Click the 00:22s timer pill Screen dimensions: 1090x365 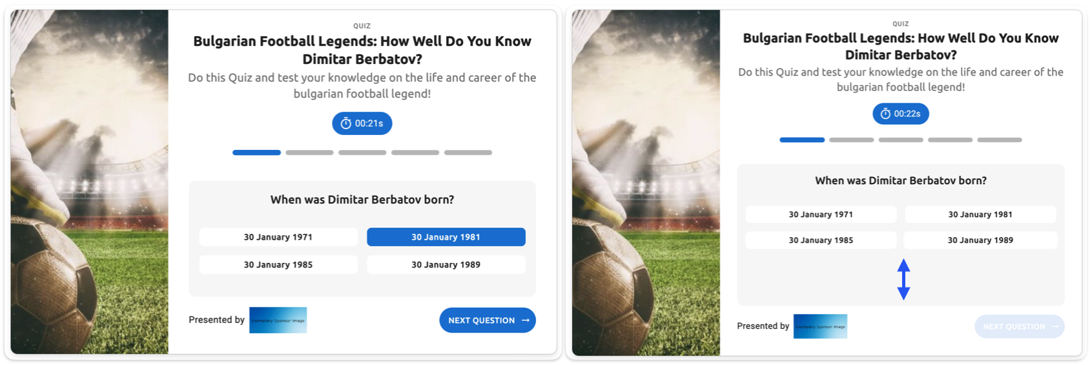pyautogui.click(x=901, y=114)
